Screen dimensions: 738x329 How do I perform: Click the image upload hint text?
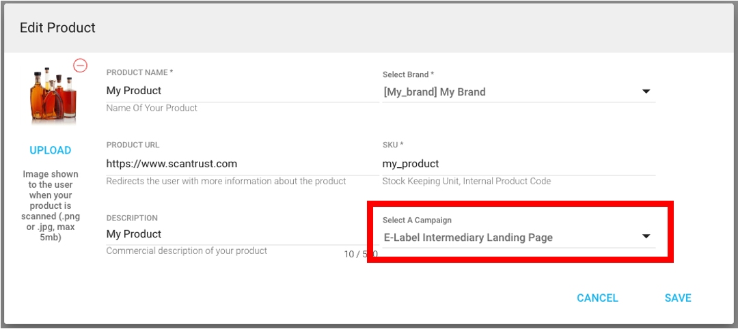click(x=51, y=205)
